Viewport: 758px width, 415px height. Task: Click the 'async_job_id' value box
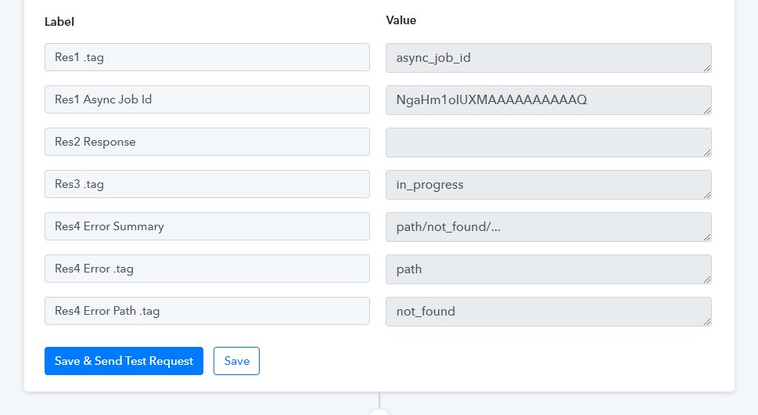point(548,57)
